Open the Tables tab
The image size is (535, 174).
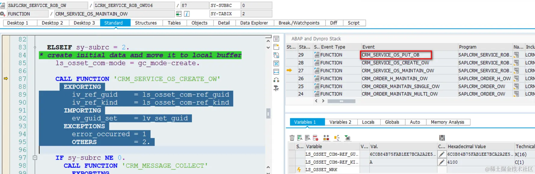click(x=174, y=23)
